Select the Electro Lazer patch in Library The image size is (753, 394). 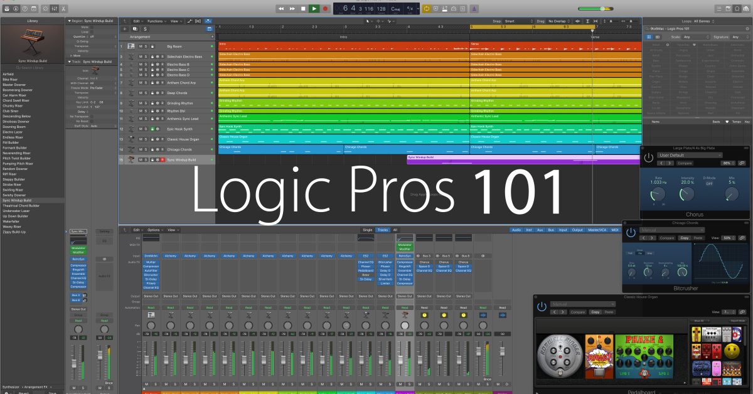coord(13,132)
